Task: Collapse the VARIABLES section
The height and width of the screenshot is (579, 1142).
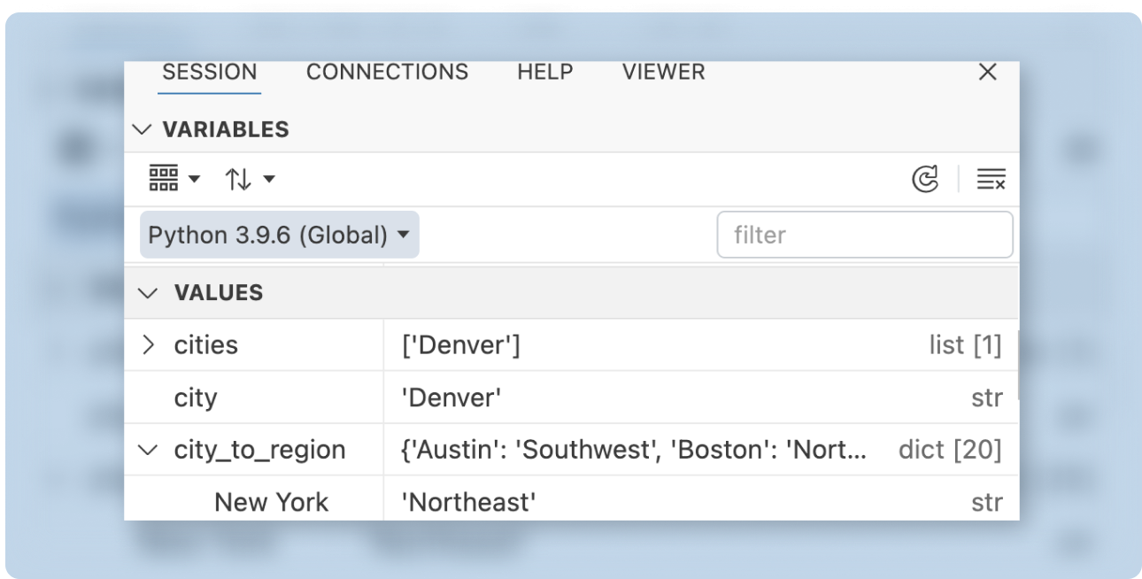Action: [142, 129]
